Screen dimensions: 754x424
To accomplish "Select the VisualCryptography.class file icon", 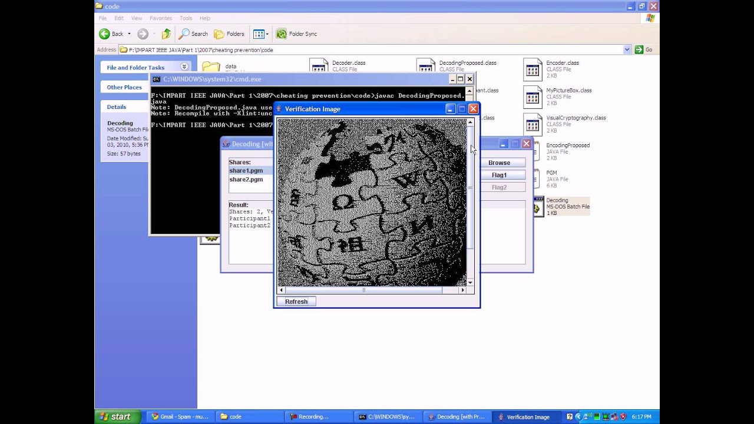I will click(x=533, y=124).
